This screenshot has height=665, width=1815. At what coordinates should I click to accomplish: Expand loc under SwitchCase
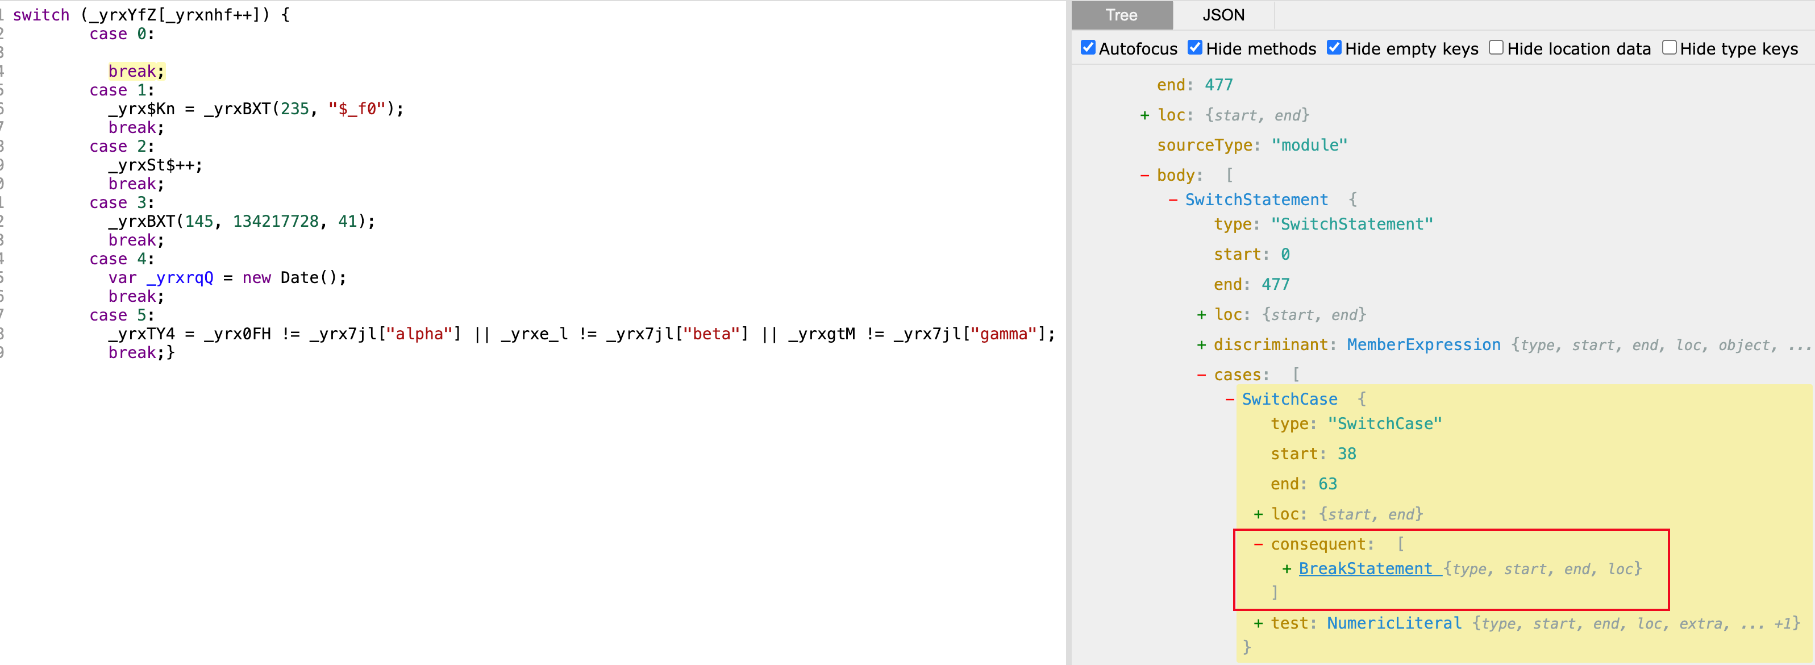click(x=1258, y=514)
